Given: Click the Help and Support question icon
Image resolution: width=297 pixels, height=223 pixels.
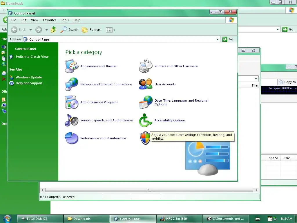Looking at the screenshot, I should click(12, 83).
